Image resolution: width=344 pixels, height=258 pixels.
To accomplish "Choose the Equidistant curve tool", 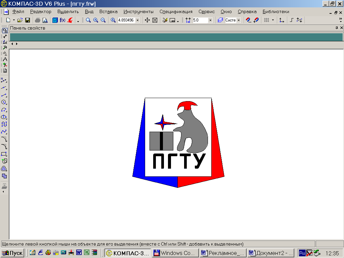I will click(x=4, y=169).
